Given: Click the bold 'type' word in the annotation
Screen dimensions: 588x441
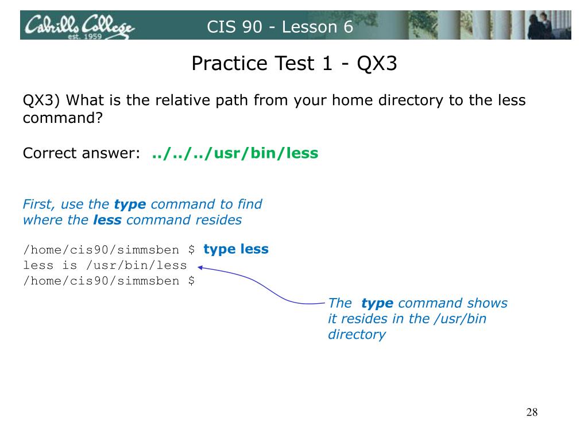Looking at the screenshot, I should 377,303.
